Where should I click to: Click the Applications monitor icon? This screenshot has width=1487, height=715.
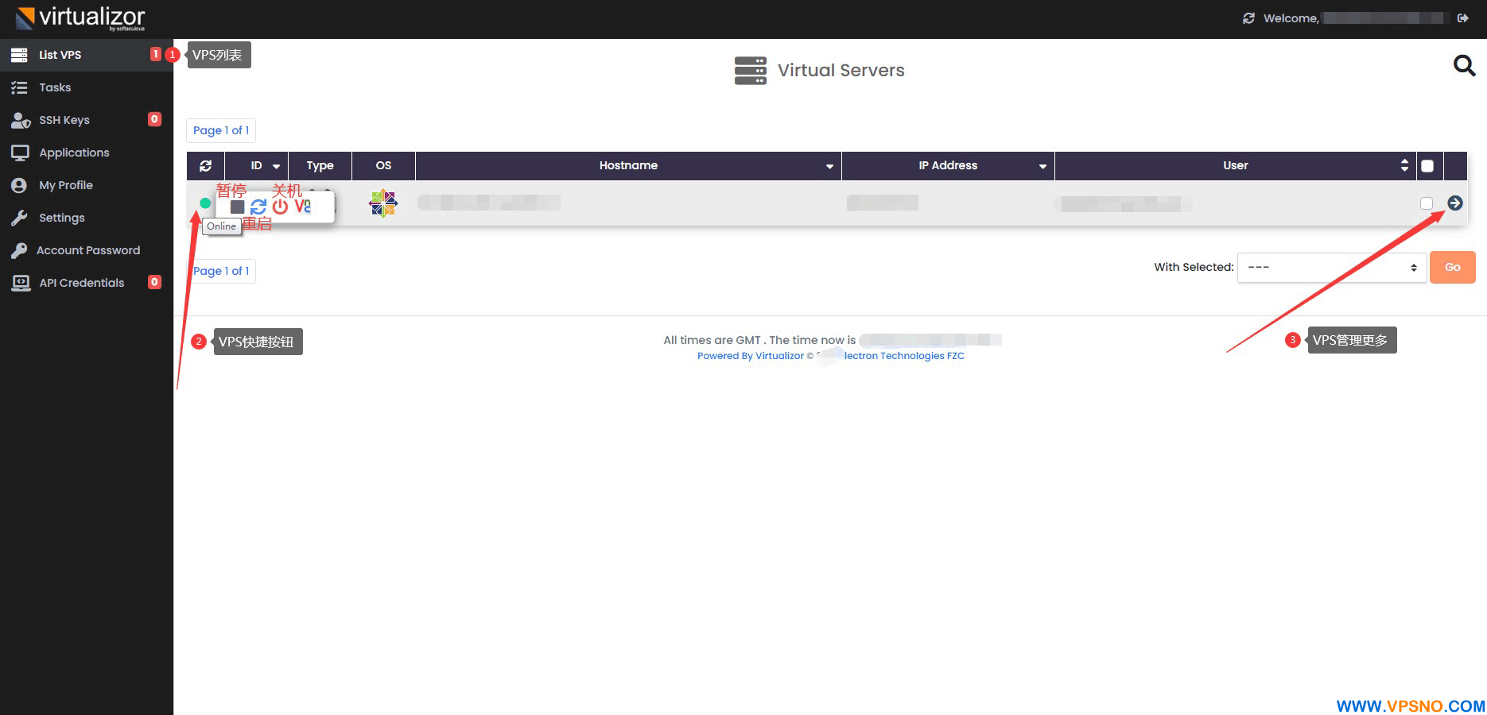[x=20, y=153]
